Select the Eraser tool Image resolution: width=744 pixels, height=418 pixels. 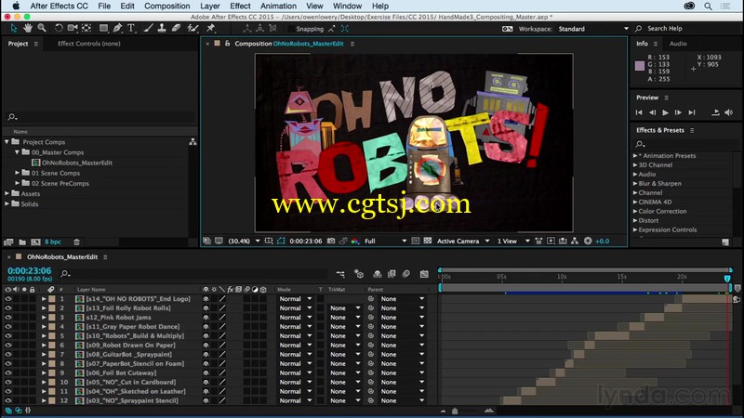point(176,29)
